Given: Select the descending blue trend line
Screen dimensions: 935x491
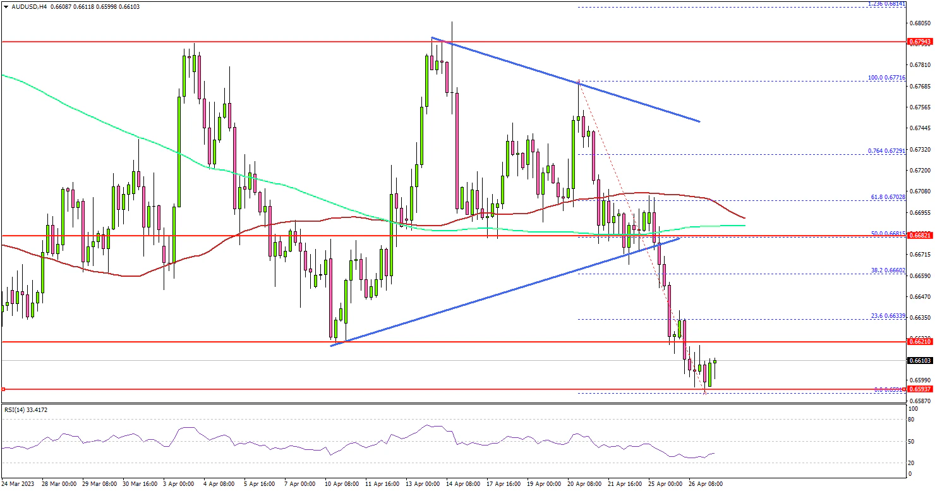Looking at the screenshot, I should (569, 79).
